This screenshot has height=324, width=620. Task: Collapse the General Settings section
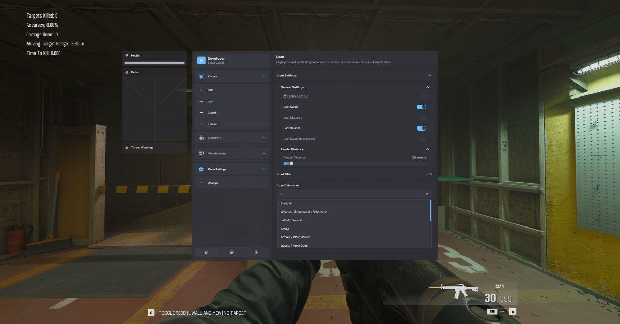(427, 87)
